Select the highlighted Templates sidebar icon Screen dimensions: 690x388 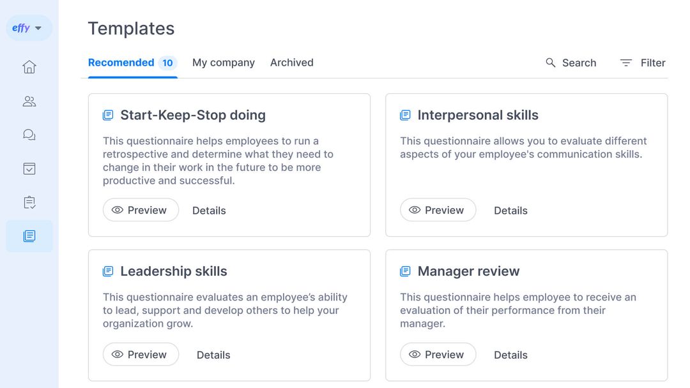pos(29,235)
